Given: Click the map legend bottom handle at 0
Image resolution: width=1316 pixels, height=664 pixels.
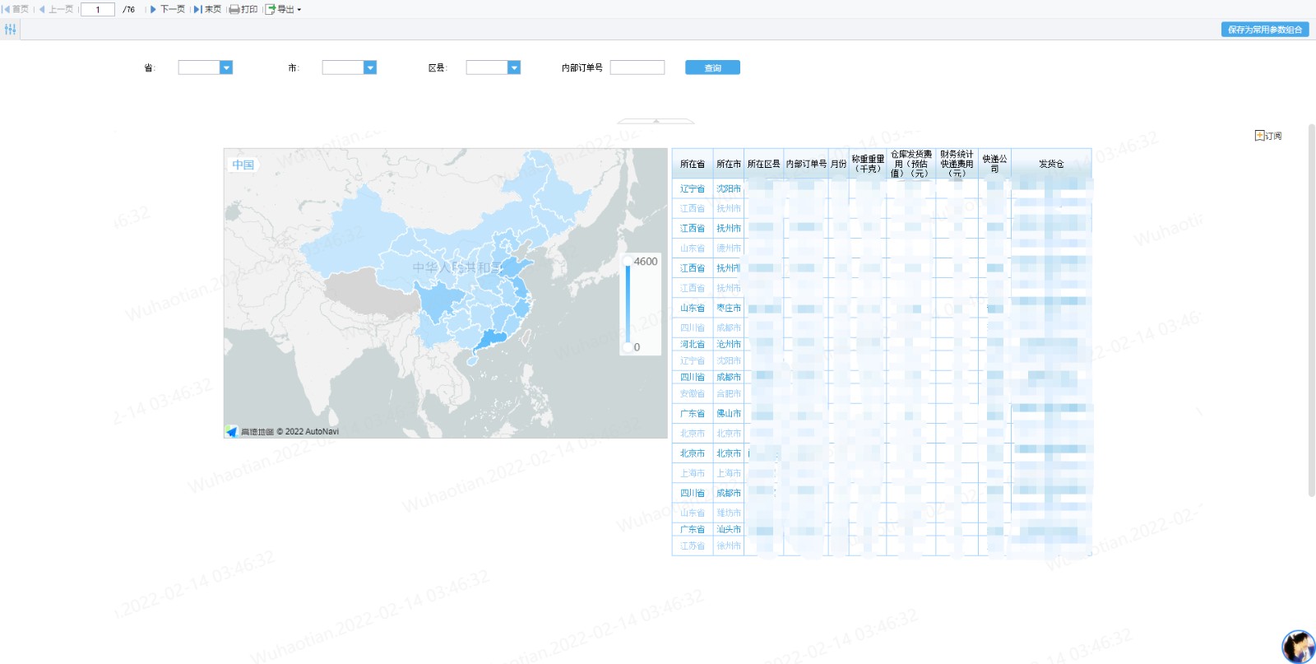Looking at the screenshot, I should click(628, 347).
